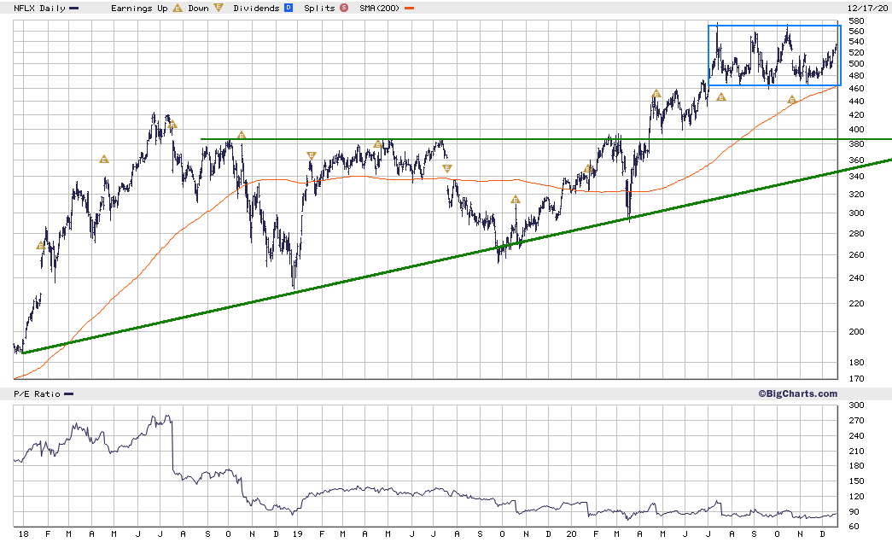Click the earnings-up marker in April 2020
Screen dimensions: 892x542
click(x=656, y=93)
